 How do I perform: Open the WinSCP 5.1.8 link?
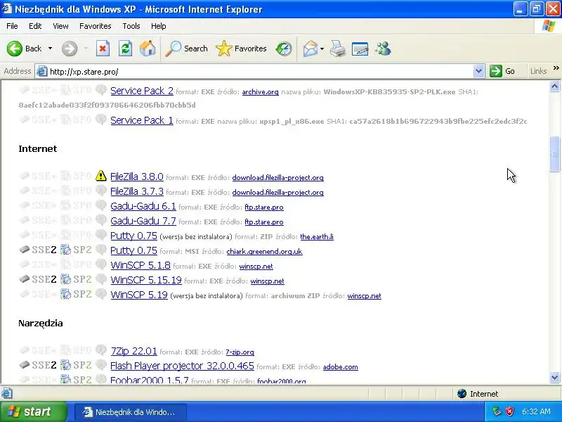coord(140,265)
